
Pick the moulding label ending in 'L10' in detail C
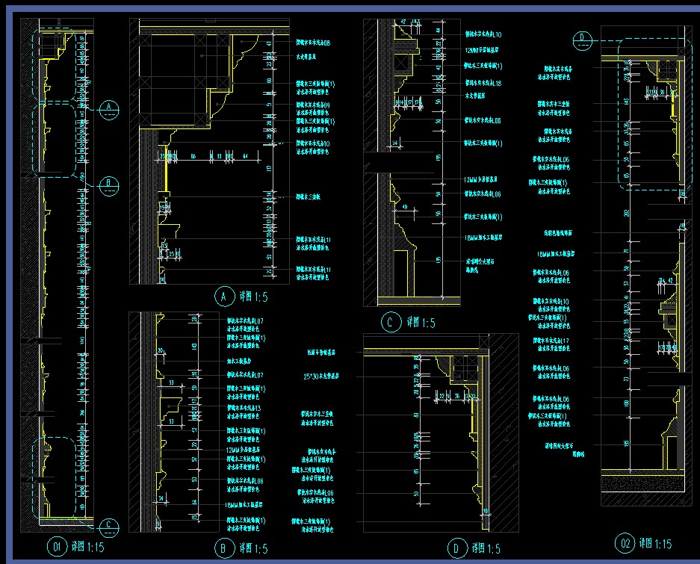[x=483, y=34]
